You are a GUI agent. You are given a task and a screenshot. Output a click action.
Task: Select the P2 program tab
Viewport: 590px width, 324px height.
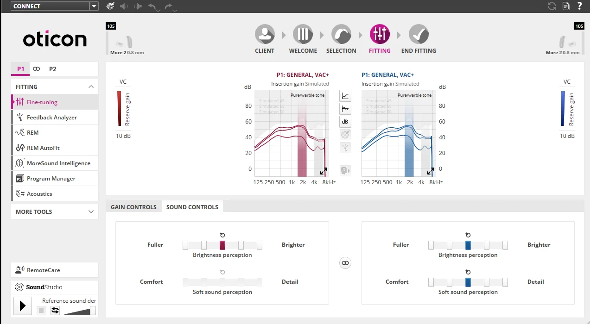point(53,69)
